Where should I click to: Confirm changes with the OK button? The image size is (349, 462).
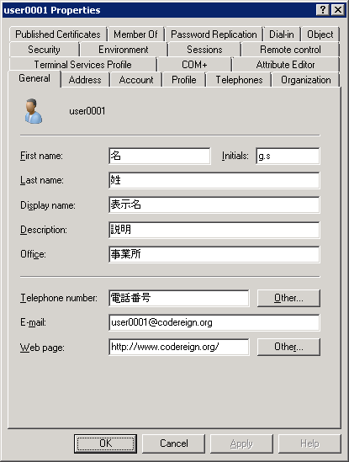point(105,443)
